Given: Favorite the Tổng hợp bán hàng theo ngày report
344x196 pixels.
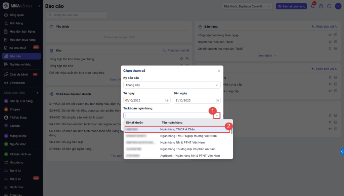Looking at the screenshot, I should pyautogui.click(x=330, y=35).
